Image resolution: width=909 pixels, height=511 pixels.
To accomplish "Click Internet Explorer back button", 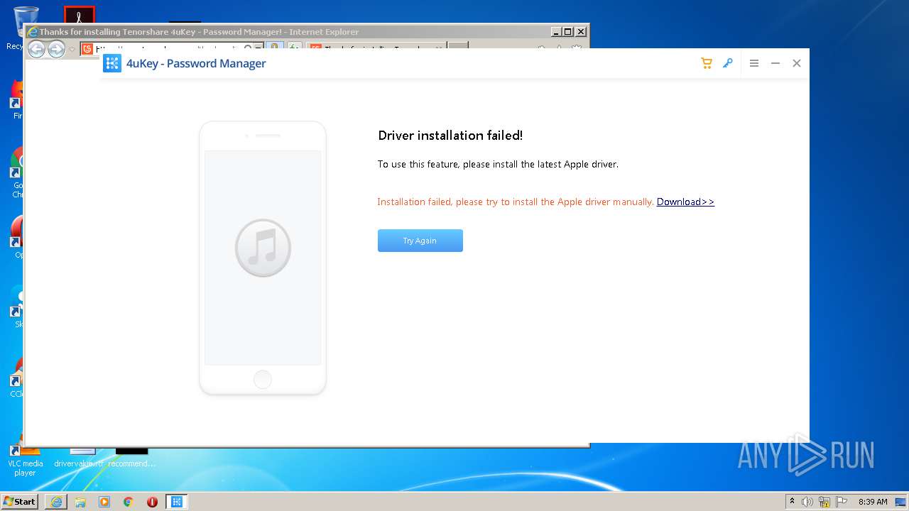I will (36, 49).
